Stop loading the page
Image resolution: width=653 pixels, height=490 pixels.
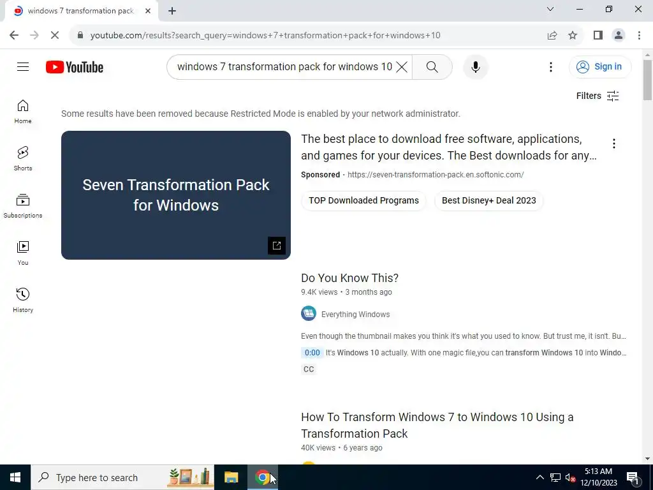click(x=55, y=36)
